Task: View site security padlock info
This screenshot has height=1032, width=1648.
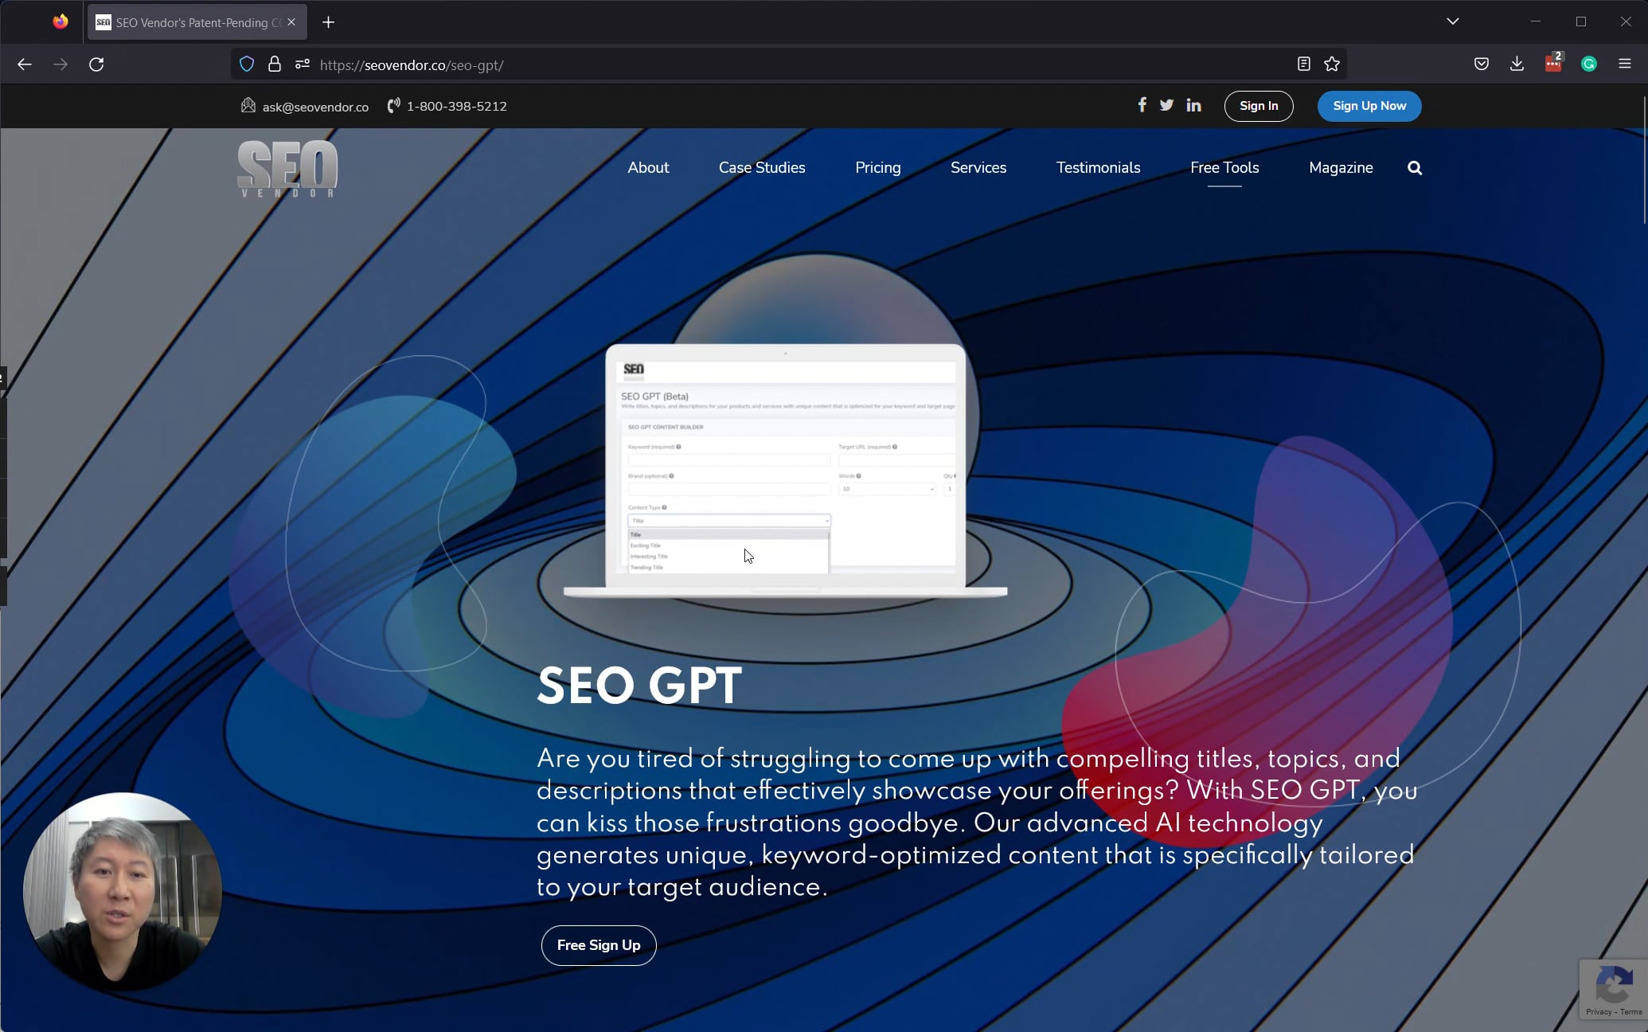Action: [275, 64]
